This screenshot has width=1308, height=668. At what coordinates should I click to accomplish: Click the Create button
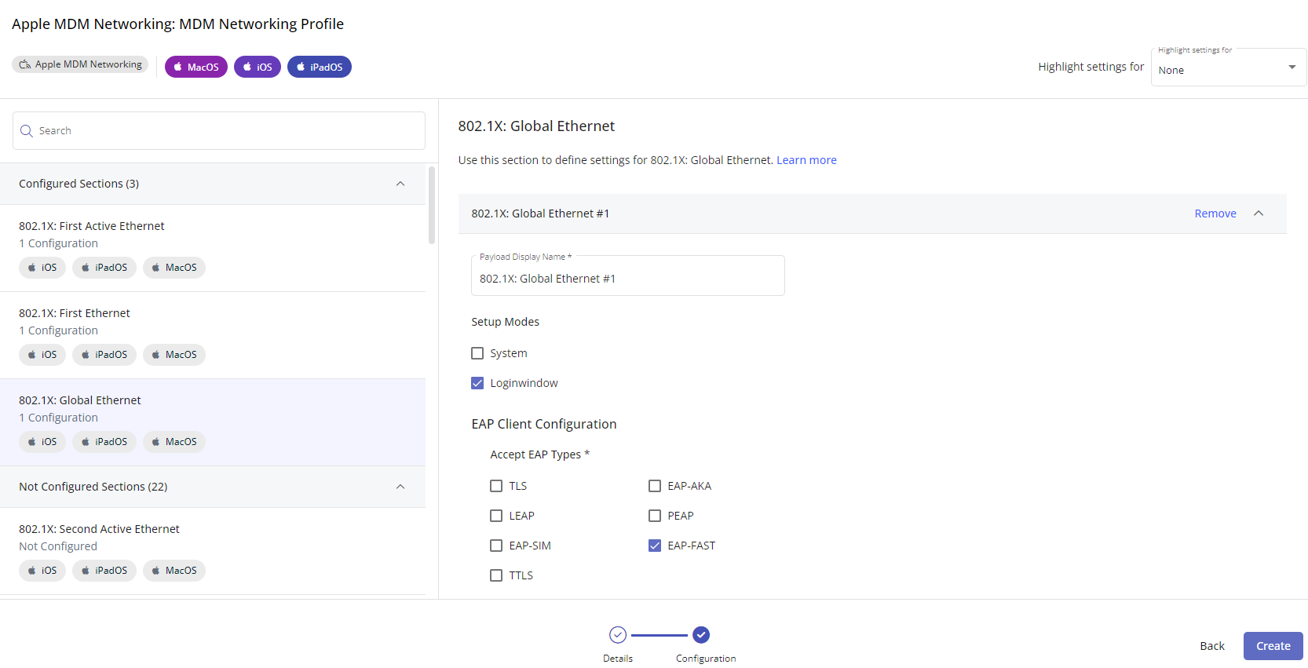point(1273,646)
